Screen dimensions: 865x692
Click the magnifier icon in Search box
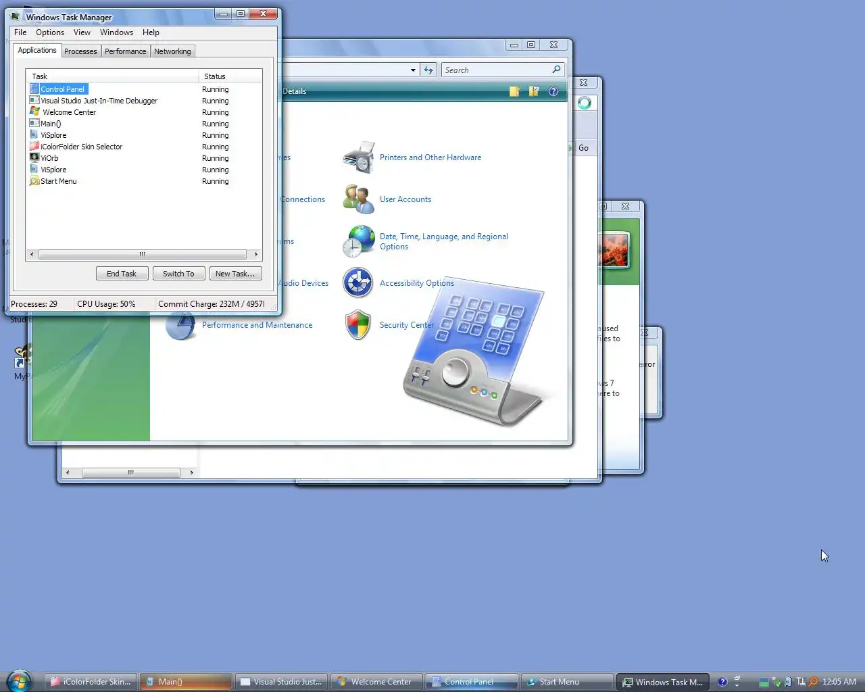click(x=557, y=70)
